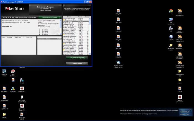Open the IMG_2052 image file
194x121 pixels.
(118, 54)
